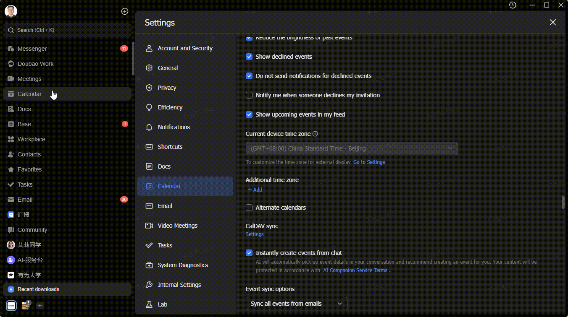Viewport: 568px width, 317px height.
Task: Open the history clock icon in the title bar
Action: pyautogui.click(x=513, y=5)
